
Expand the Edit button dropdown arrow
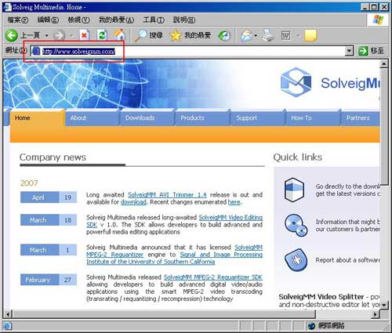298,35
